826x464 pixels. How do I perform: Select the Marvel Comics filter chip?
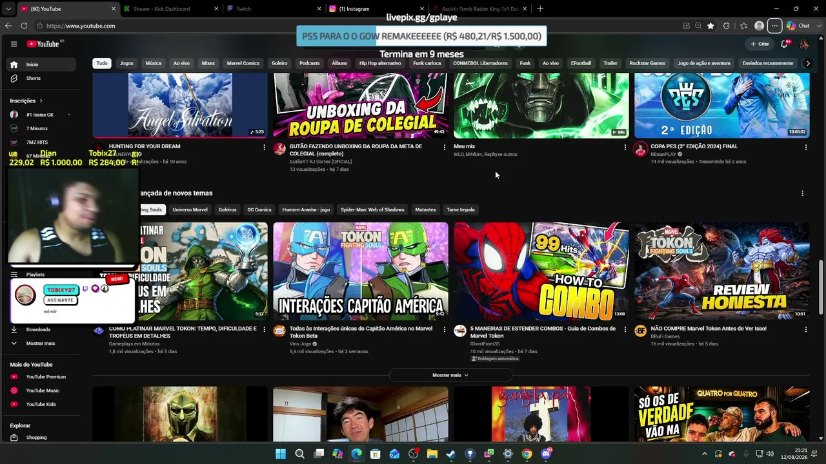(243, 63)
